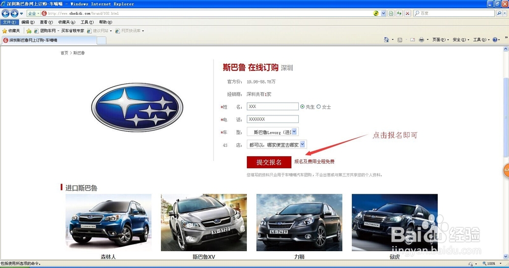Screen dimensions: 509x268
Task: Open search provider dropdown arrow
Action: point(505,13)
